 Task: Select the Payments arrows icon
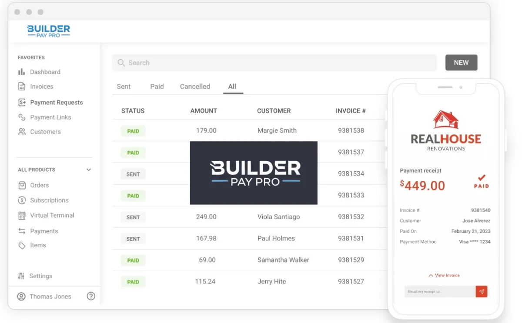point(22,231)
